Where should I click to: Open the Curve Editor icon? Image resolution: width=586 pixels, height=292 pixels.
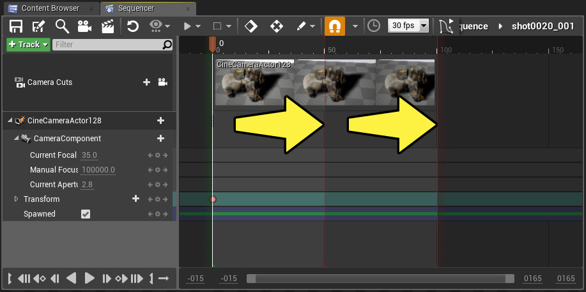pos(446,26)
